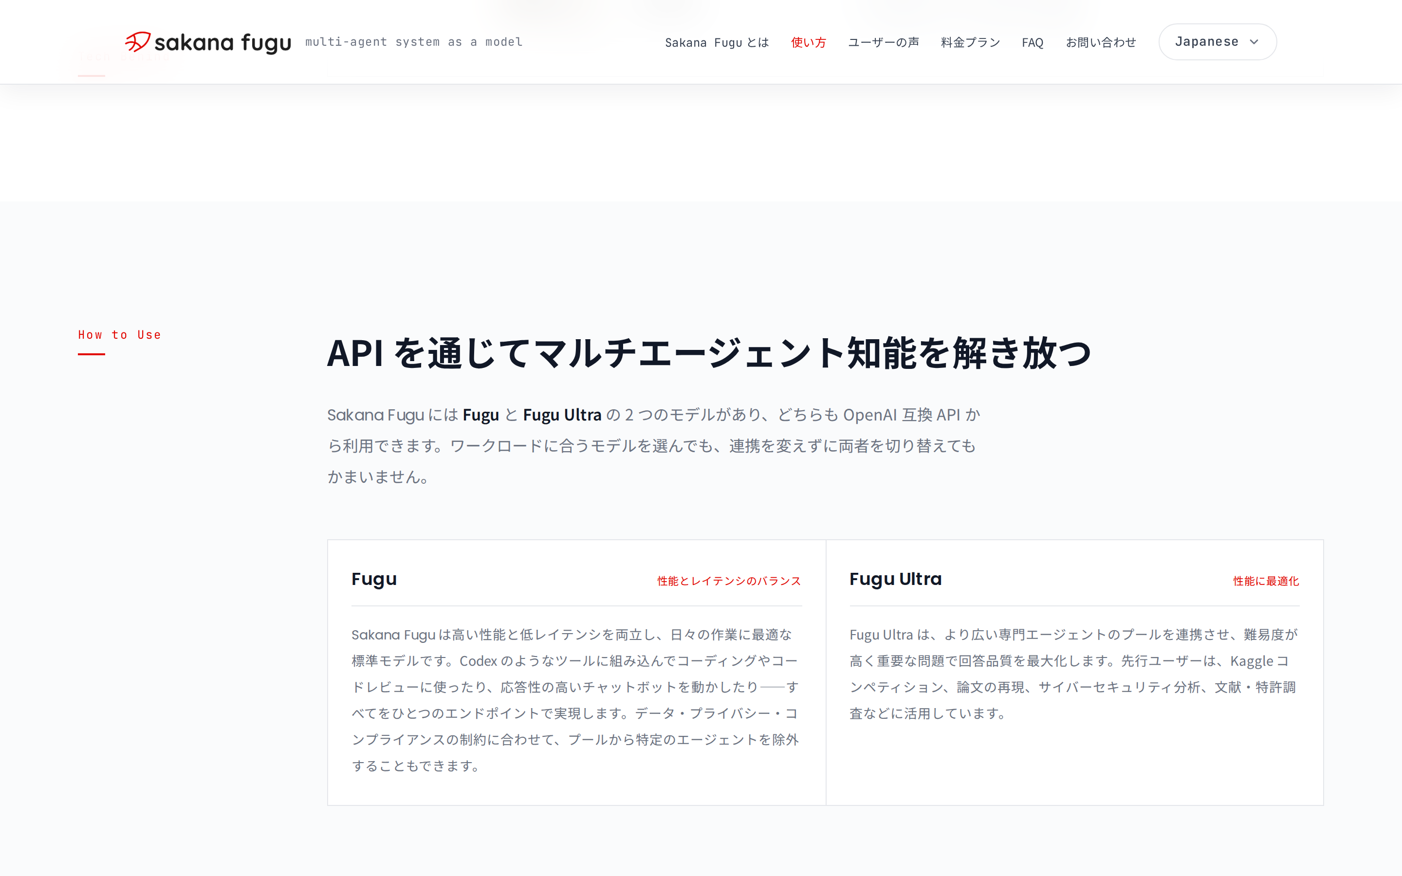Click the chevron in the language selector

1254,42
